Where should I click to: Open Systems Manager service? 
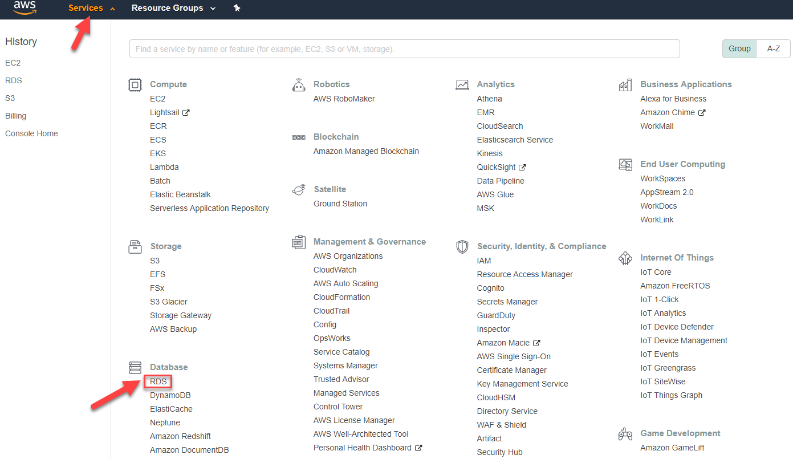tap(345, 365)
